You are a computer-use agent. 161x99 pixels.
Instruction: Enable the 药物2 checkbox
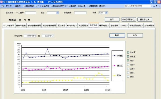(x=128, y=65)
